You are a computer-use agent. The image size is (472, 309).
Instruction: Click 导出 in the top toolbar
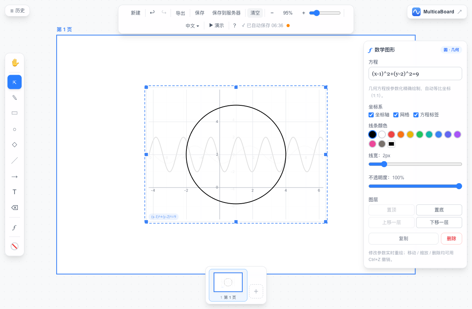181,13
